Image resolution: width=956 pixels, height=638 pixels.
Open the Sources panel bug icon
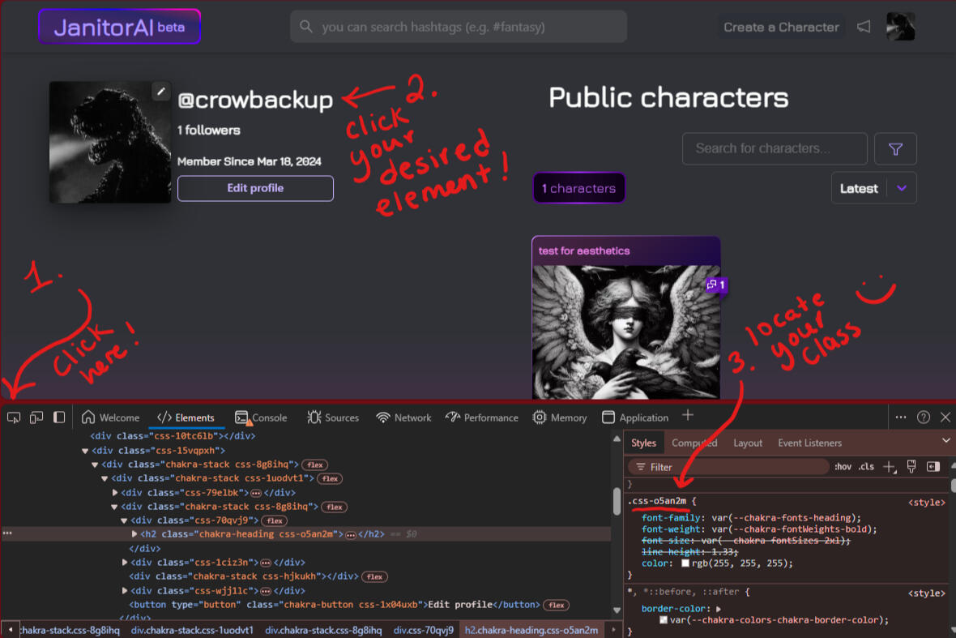[x=315, y=417]
